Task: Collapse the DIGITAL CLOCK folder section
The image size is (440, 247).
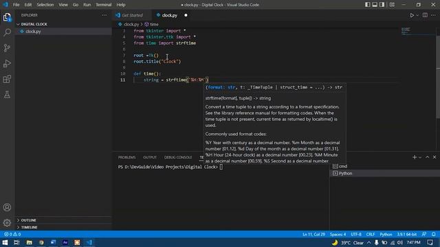Action: [x=64, y=25]
